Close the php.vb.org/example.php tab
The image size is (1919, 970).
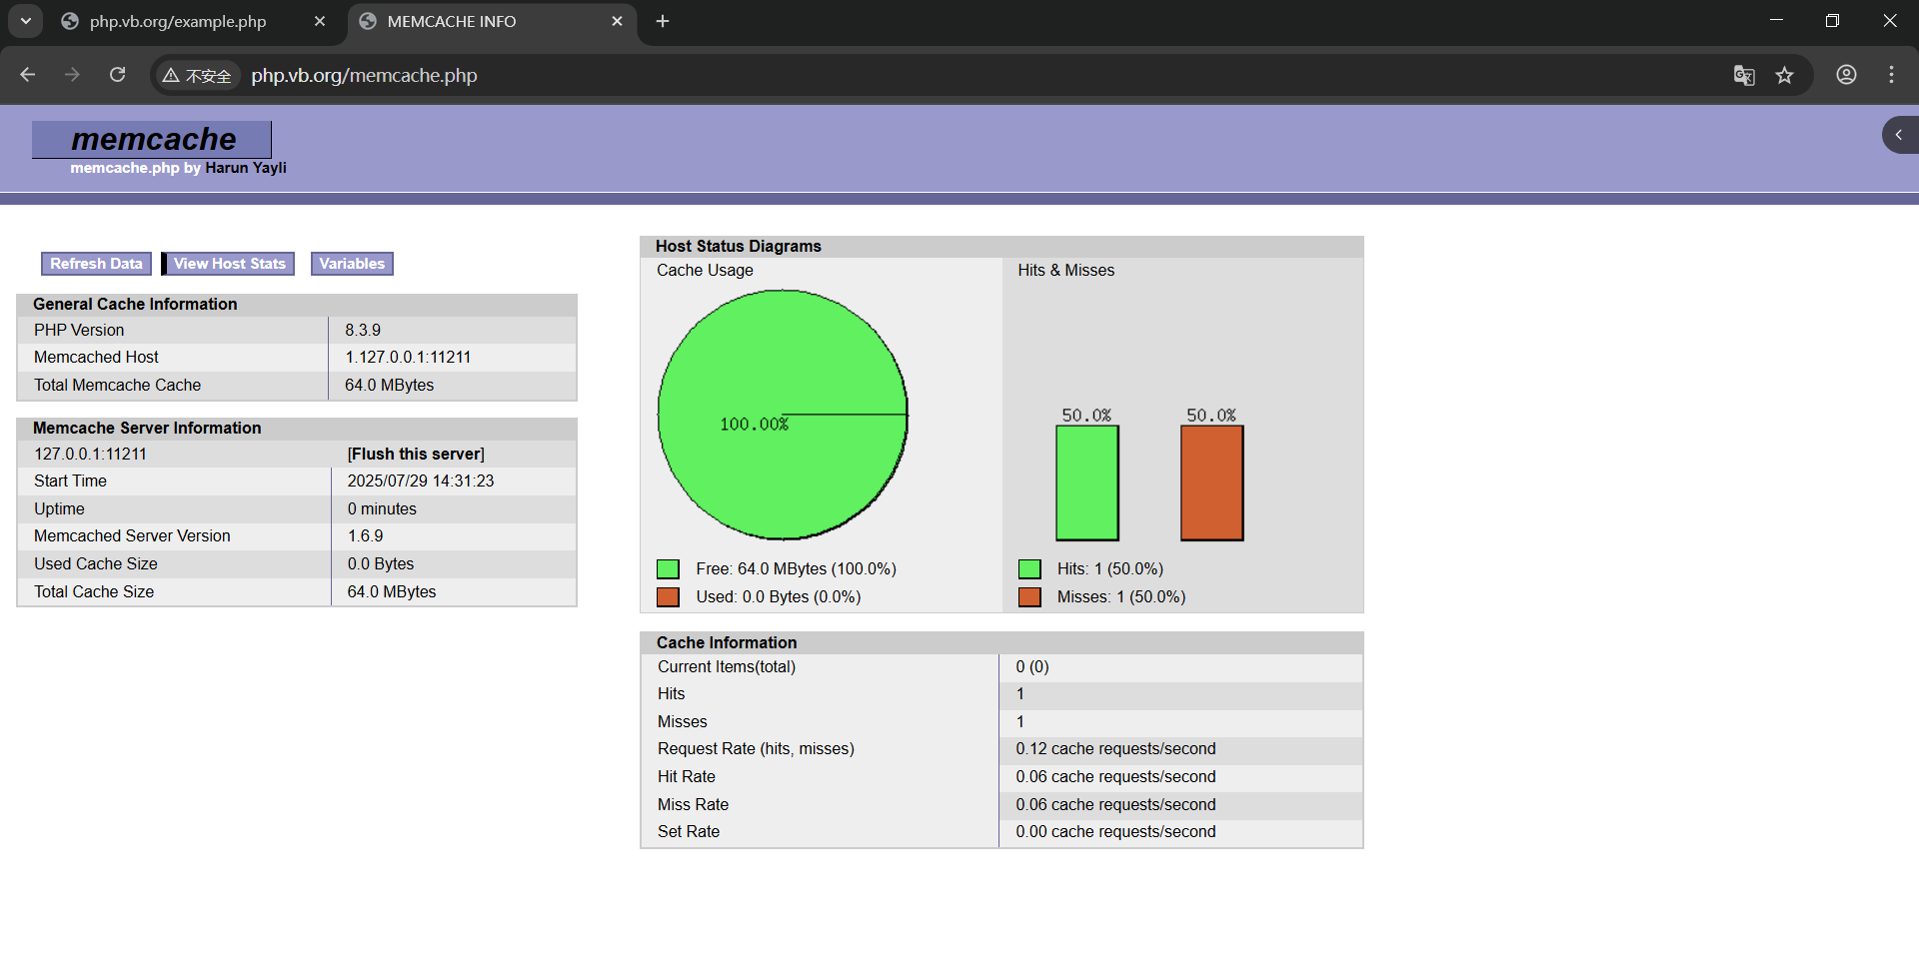tap(320, 21)
